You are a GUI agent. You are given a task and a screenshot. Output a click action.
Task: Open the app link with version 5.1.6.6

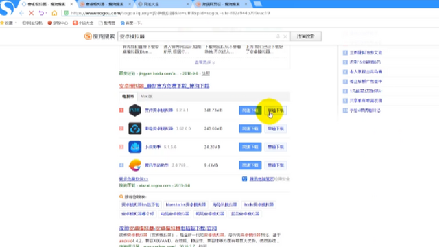click(152, 147)
